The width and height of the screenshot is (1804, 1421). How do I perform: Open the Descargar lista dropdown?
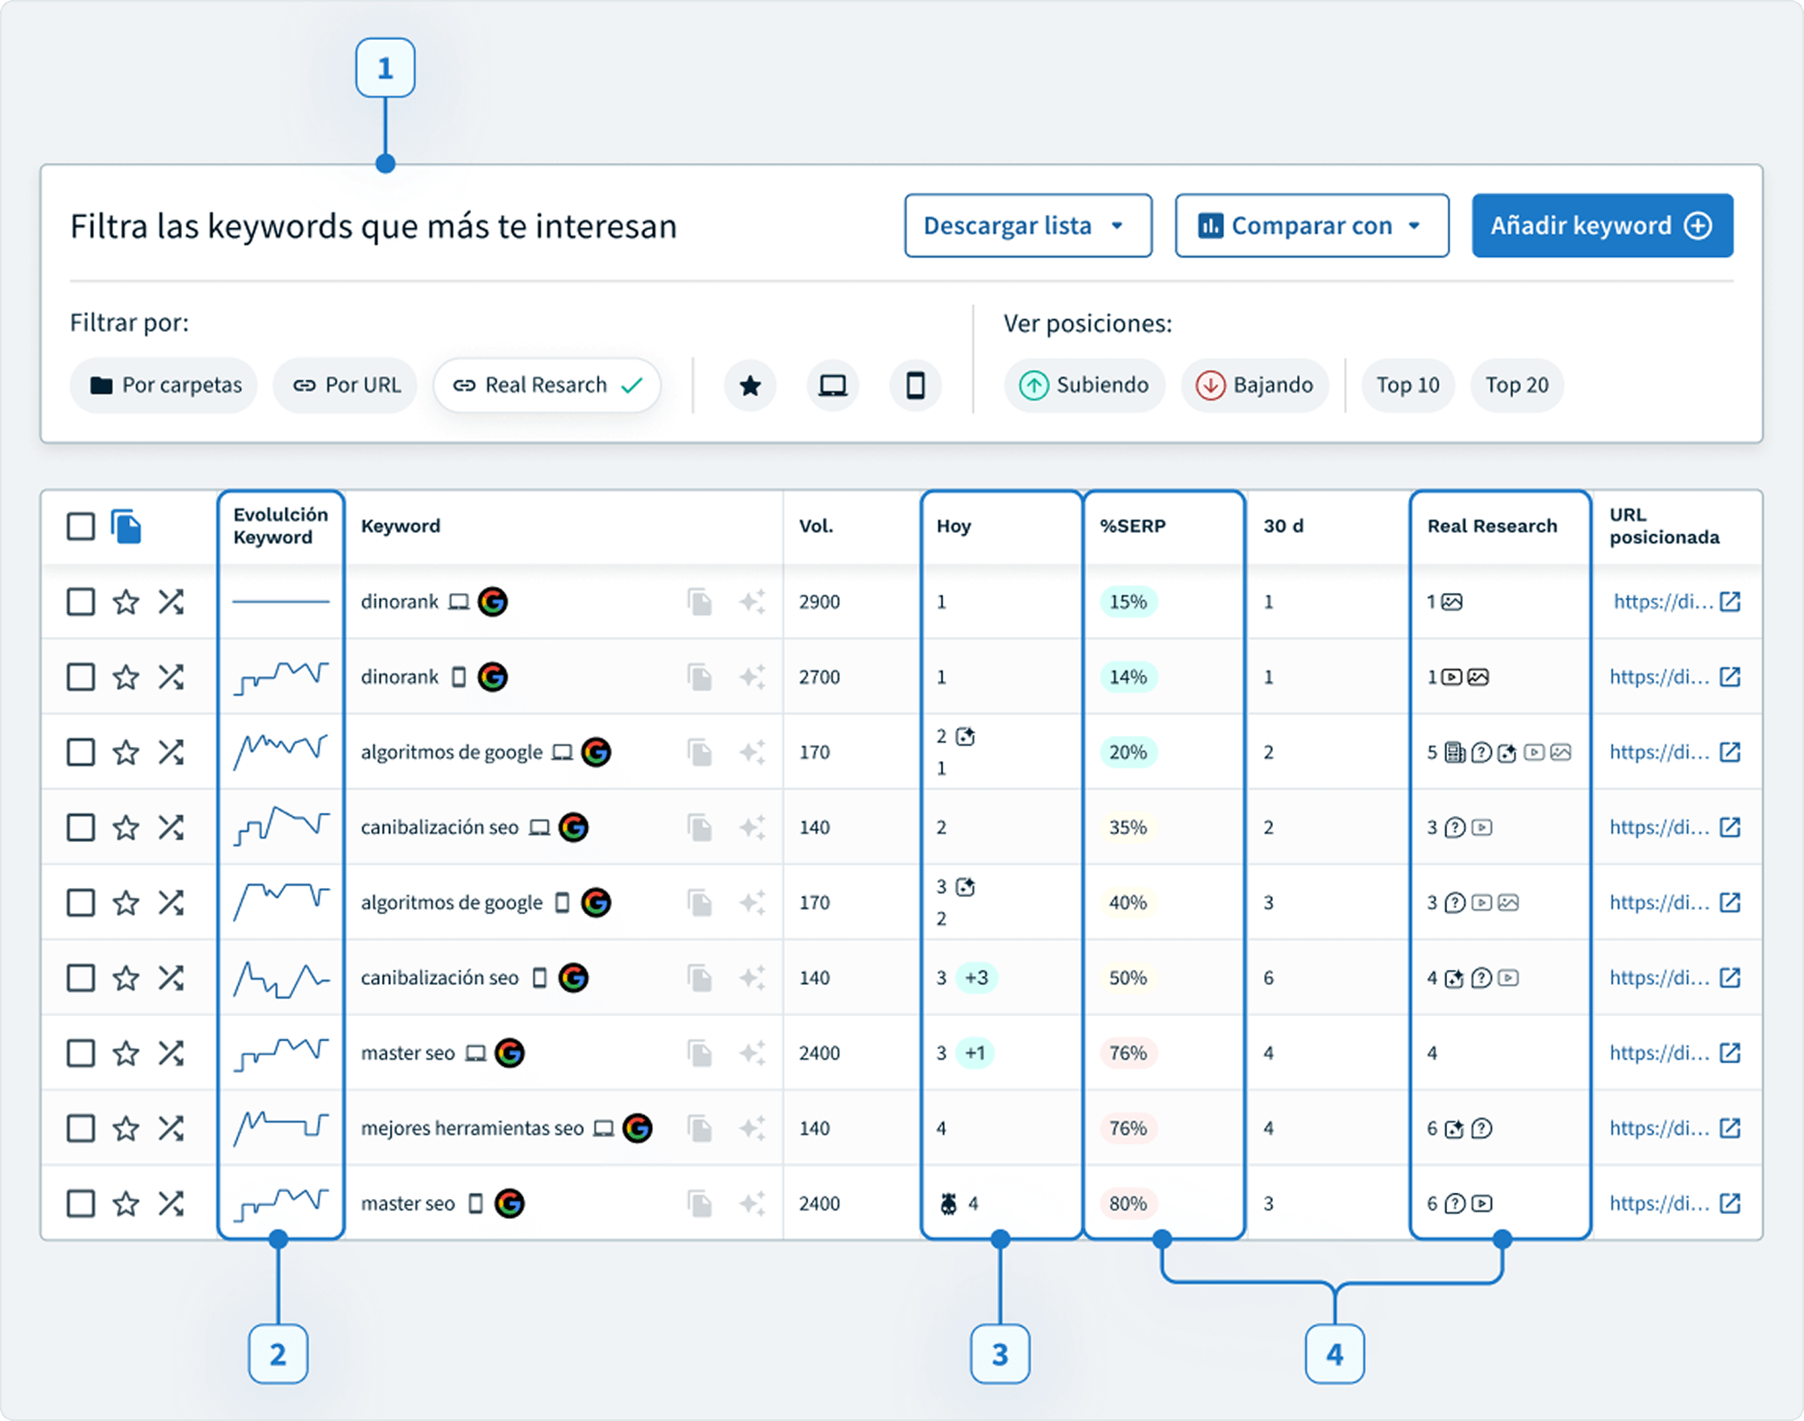pos(1027,226)
